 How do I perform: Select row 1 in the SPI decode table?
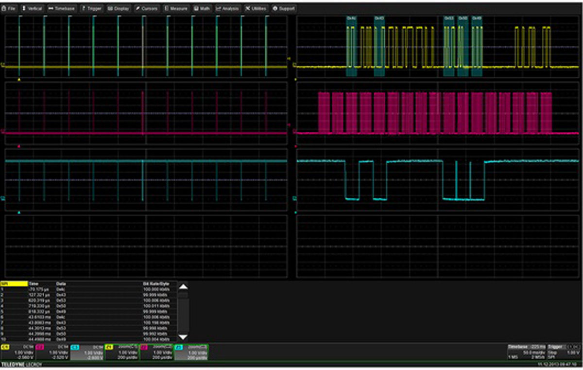click(x=73, y=289)
